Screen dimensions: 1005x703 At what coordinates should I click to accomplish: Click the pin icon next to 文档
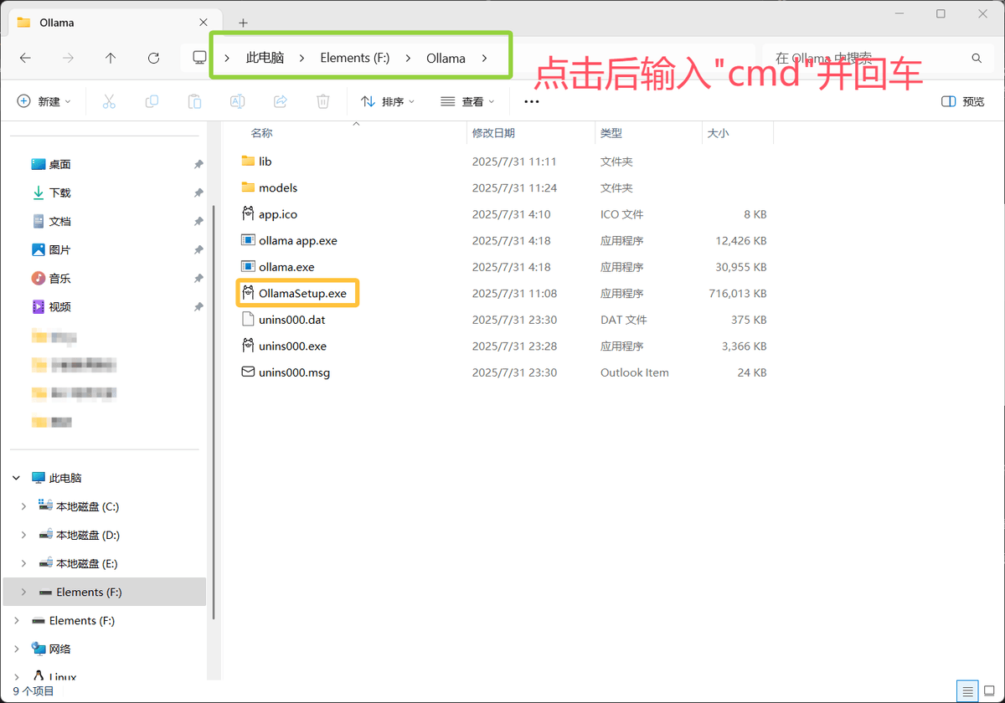[x=198, y=222]
